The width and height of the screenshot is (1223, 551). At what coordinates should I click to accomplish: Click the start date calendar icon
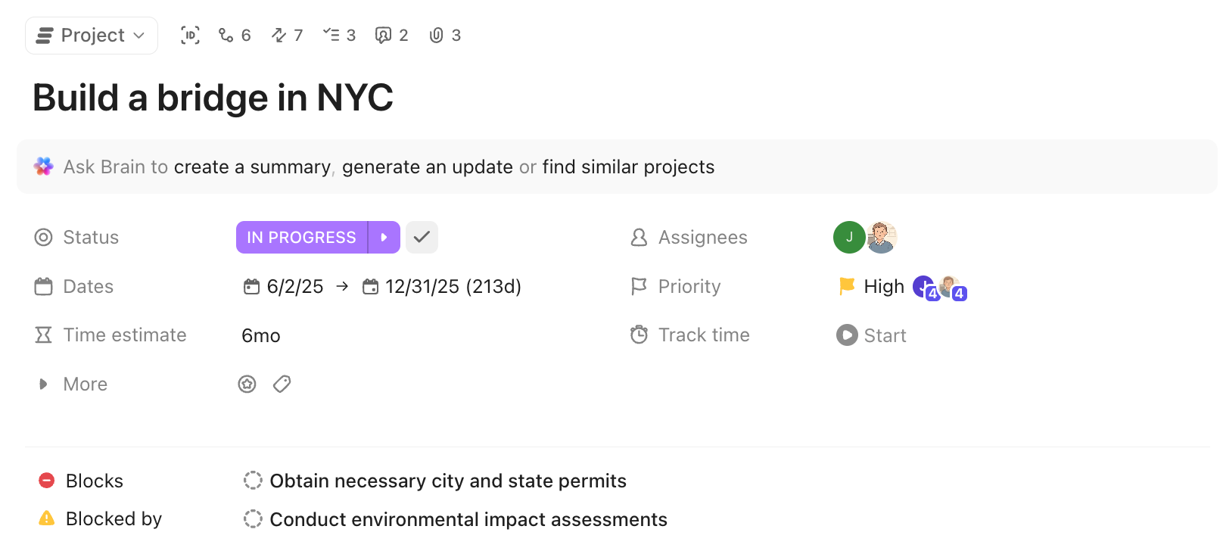pyautogui.click(x=251, y=286)
